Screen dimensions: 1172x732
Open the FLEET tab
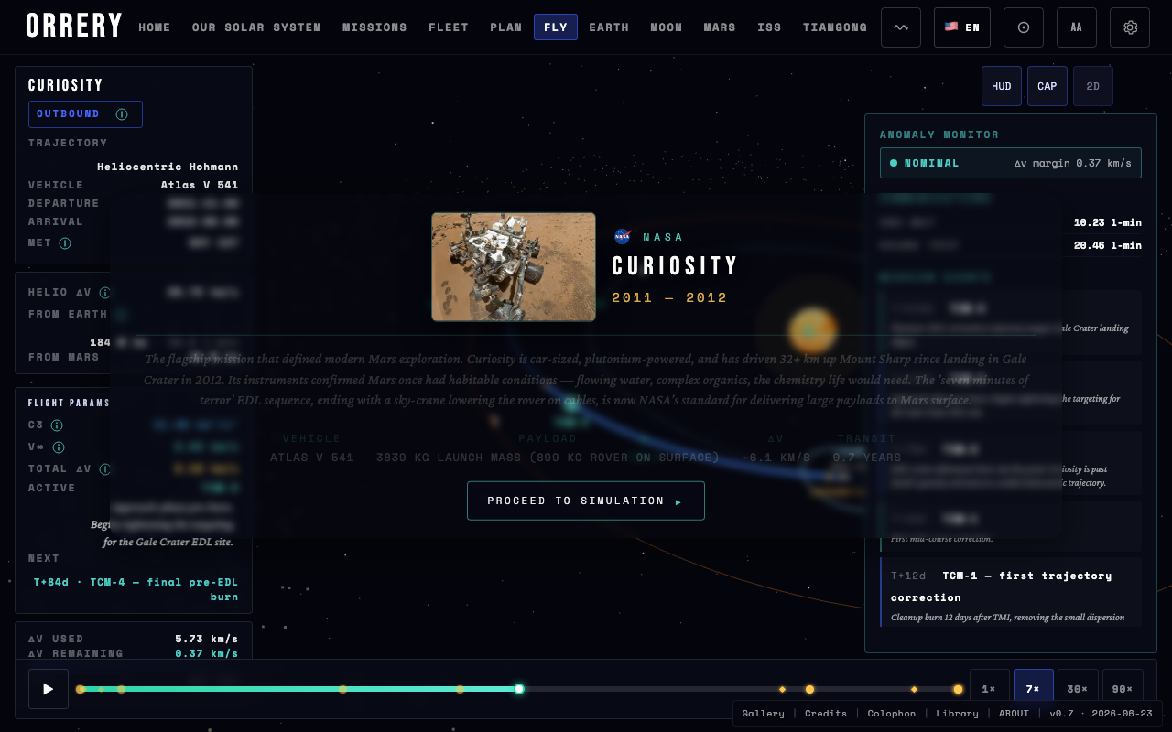449,27
